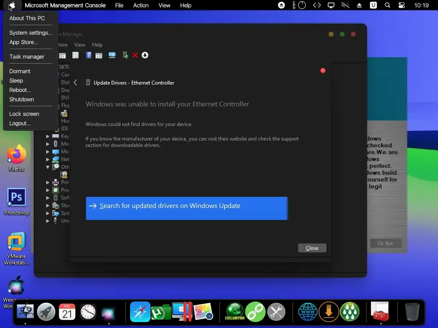The image size is (438, 328).
Task: Expand the 'Key' device tree node
Action: pyautogui.click(x=48, y=136)
